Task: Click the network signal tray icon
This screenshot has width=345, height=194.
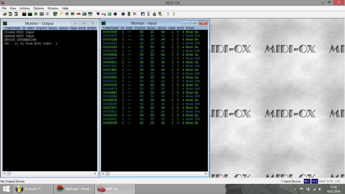Action: pos(314,189)
